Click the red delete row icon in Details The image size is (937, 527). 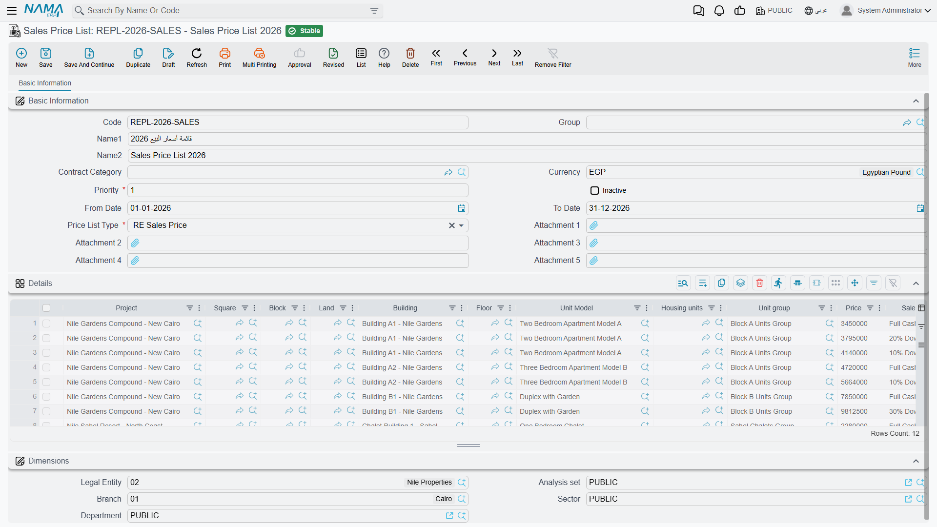[760, 283]
